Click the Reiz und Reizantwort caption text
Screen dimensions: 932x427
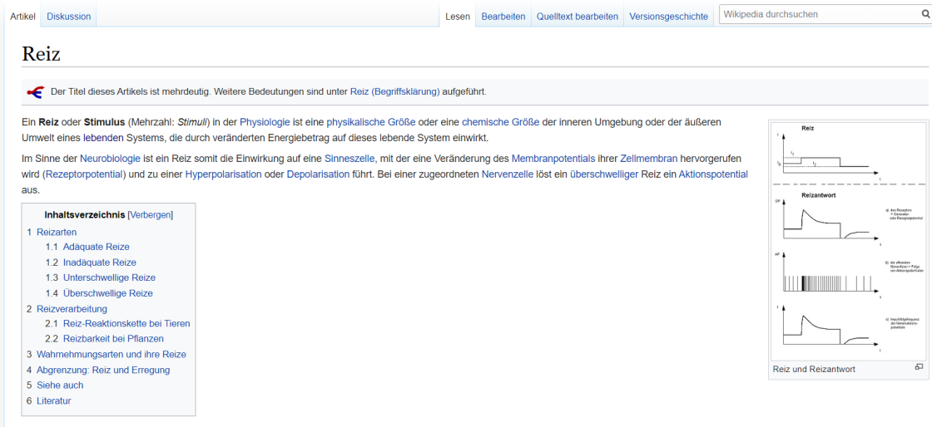click(x=815, y=369)
